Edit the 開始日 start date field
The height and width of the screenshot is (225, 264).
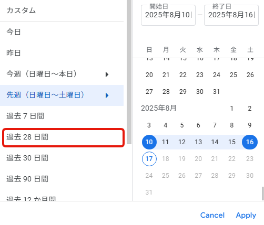click(168, 15)
